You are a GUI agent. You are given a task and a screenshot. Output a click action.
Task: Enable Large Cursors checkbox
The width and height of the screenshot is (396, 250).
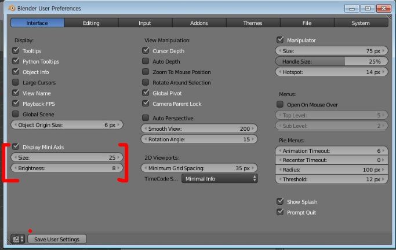tap(16, 82)
